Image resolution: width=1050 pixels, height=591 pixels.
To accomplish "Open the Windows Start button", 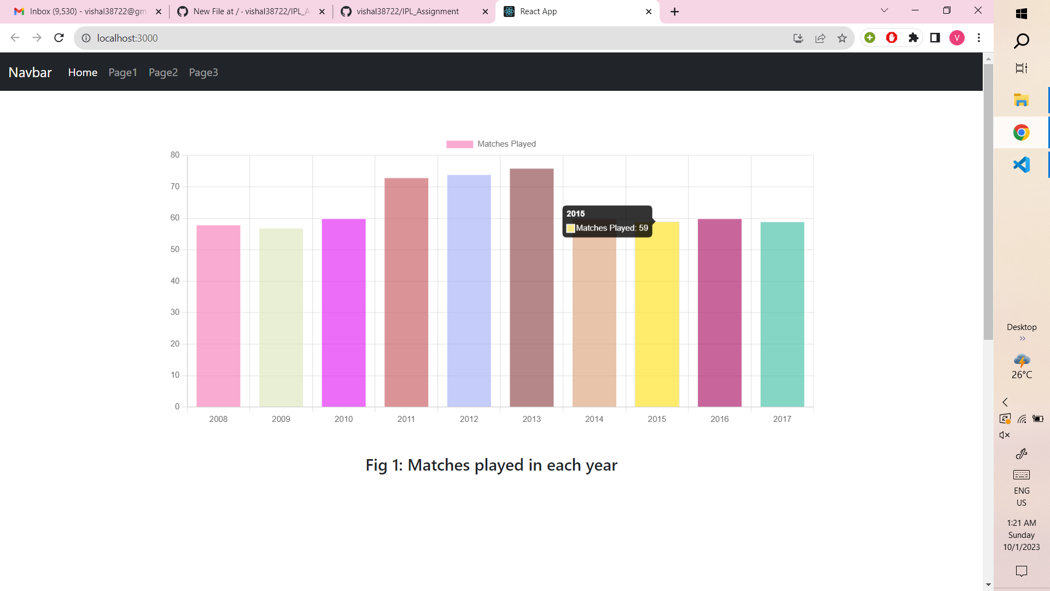I will click(1022, 14).
